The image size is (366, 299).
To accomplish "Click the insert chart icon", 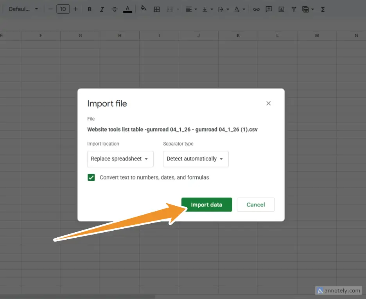I will [281, 9].
